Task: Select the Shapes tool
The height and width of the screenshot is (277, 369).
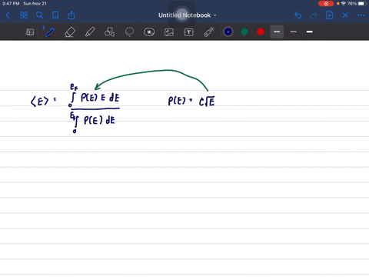Action: tap(110, 32)
